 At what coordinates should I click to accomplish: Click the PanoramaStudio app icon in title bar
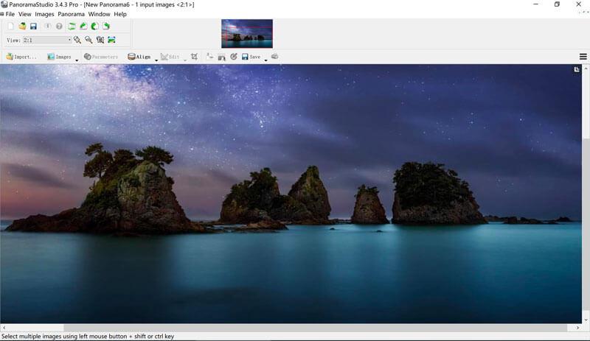pos(4,4)
